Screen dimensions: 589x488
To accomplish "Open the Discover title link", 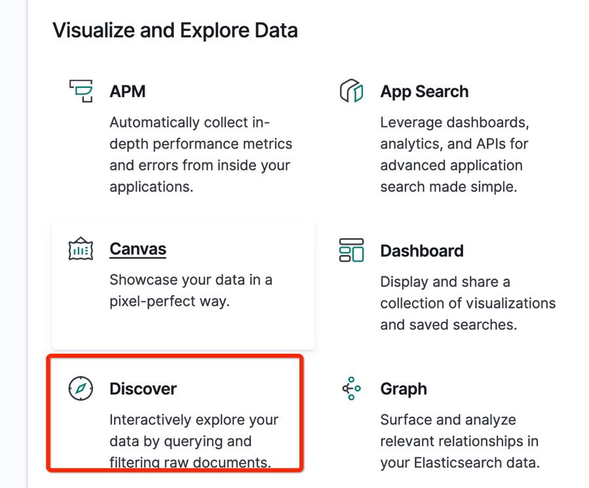I will (x=143, y=389).
